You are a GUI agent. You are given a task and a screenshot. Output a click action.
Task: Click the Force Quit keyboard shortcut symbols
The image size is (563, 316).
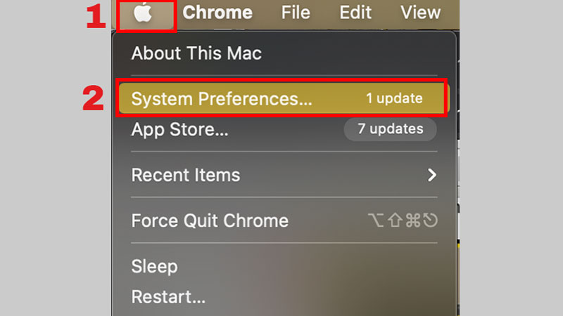coord(403,220)
